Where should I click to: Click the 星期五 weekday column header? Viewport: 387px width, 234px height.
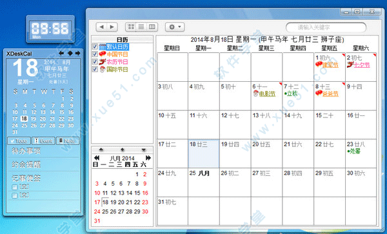tap(329, 48)
